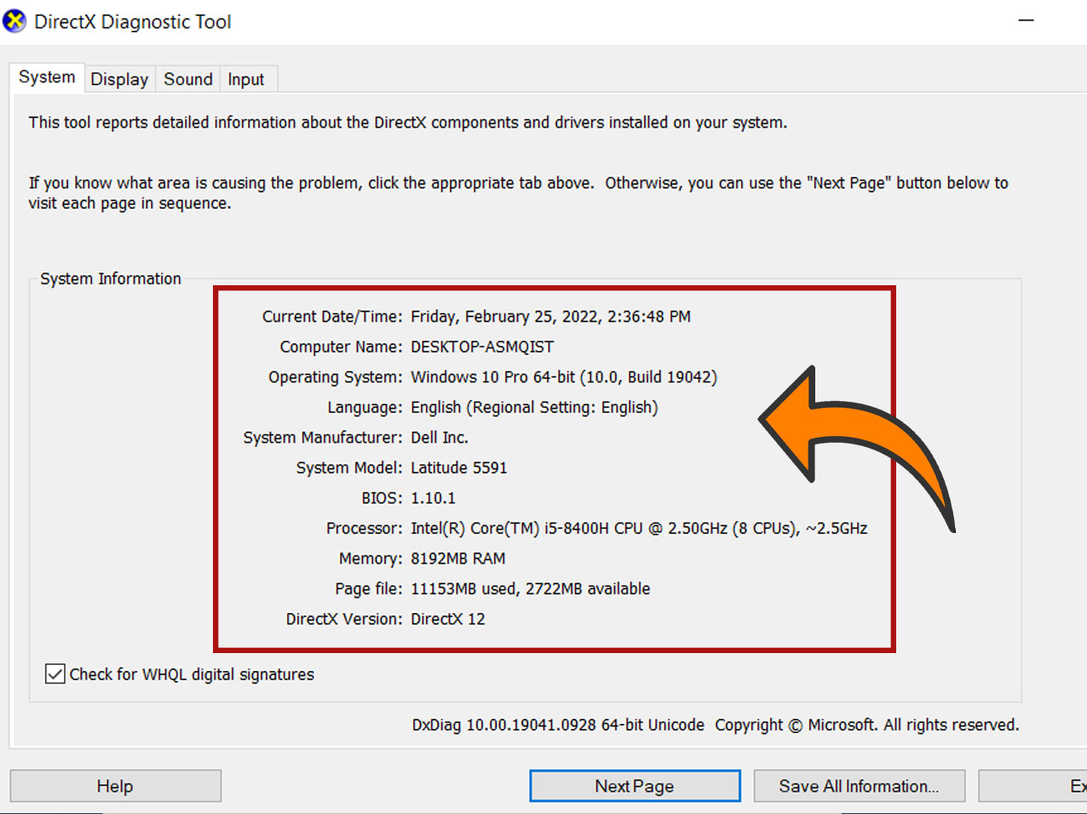1087x814 pixels.
Task: Toggle Check for WHQL digital signatures checkbox
Action: click(55, 674)
